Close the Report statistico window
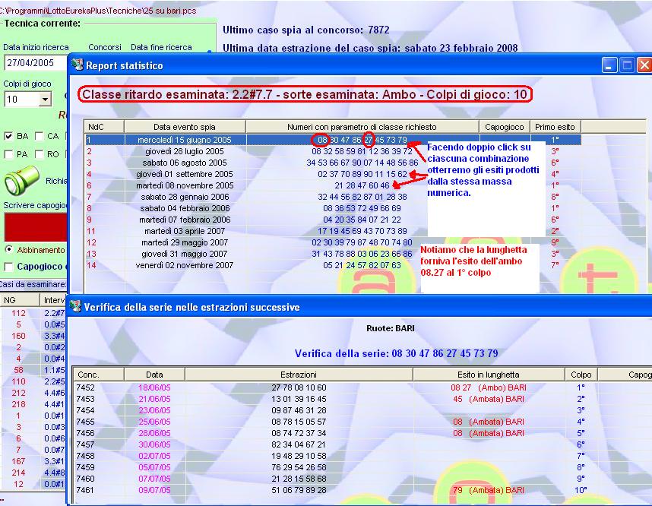 pyautogui.click(x=644, y=65)
